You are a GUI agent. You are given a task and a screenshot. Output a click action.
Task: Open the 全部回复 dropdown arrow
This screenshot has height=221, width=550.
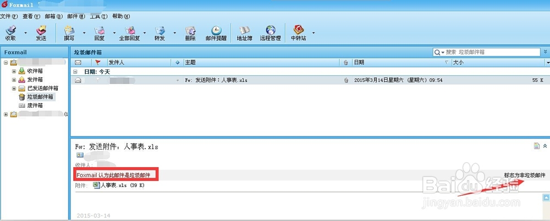point(144,33)
